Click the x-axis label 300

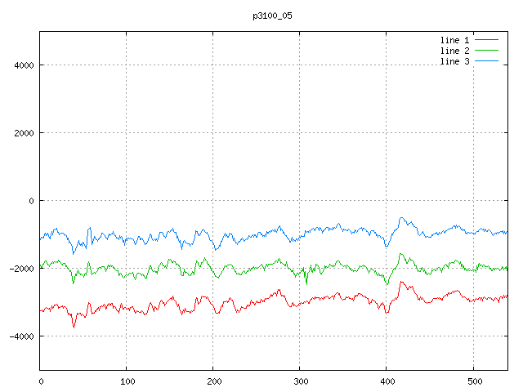pyautogui.click(x=301, y=381)
